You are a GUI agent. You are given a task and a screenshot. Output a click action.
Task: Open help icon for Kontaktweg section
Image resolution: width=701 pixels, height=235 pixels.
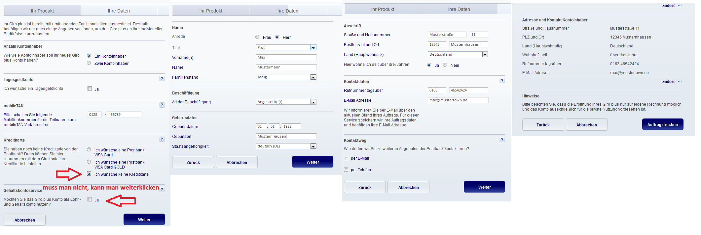(x=502, y=140)
